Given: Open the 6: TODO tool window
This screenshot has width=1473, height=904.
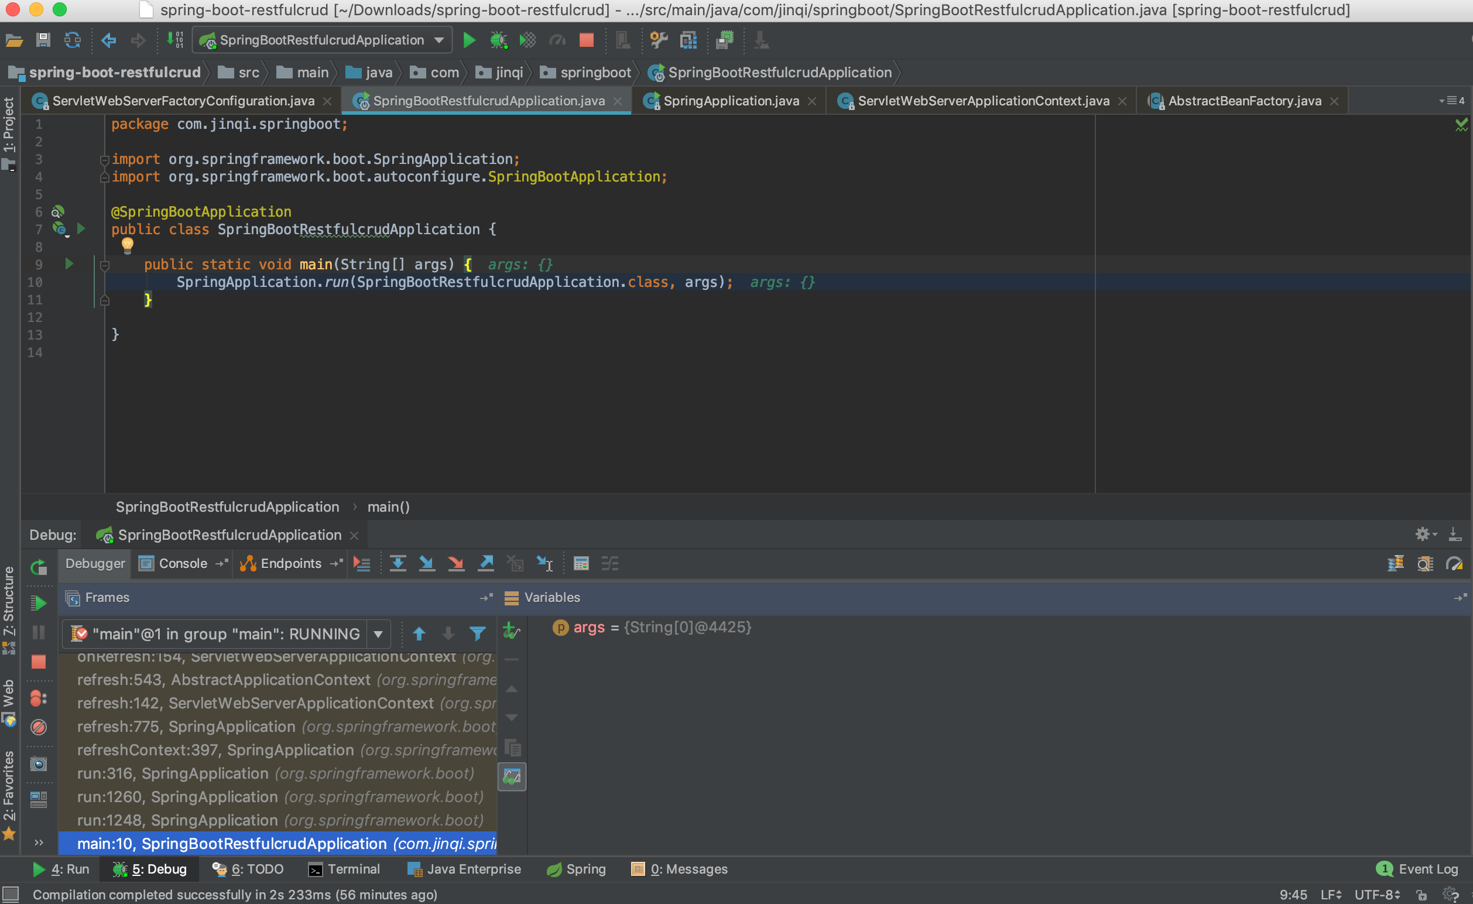Looking at the screenshot, I should coord(248,869).
